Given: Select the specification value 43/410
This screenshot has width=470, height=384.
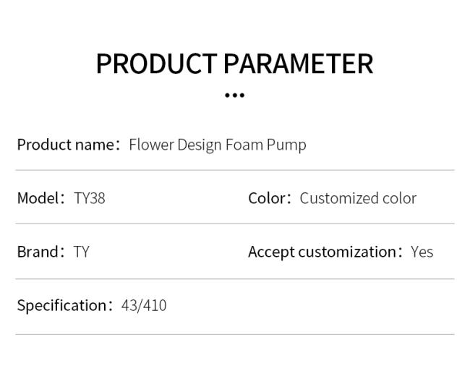Looking at the screenshot, I should (x=144, y=305).
